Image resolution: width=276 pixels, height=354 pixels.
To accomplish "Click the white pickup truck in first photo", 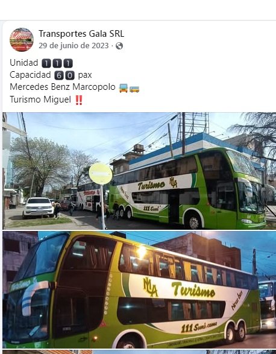I will click(39, 208).
